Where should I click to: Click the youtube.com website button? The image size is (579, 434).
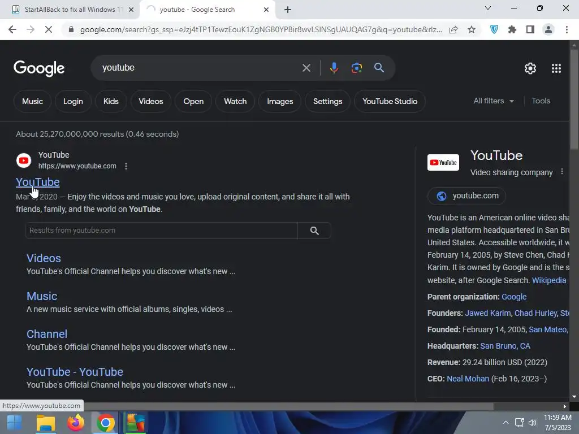466,196
